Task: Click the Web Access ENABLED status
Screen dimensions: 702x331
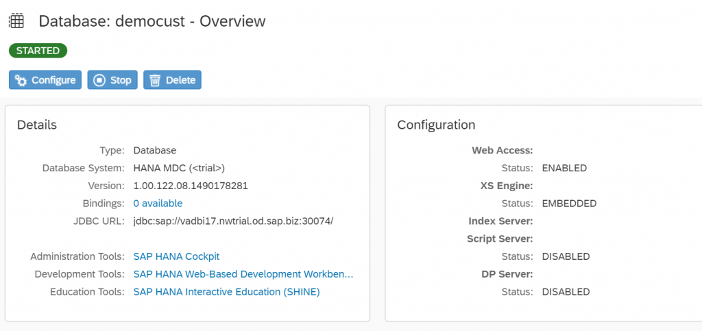Action: (x=564, y=168)
